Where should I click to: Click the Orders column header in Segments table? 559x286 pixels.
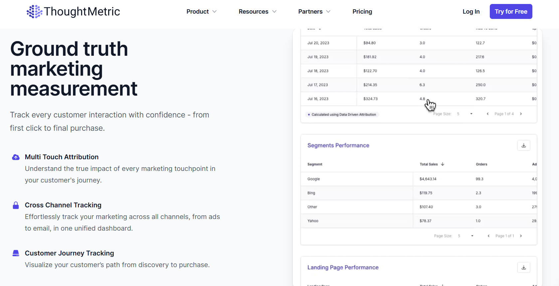tap(481, 164)
